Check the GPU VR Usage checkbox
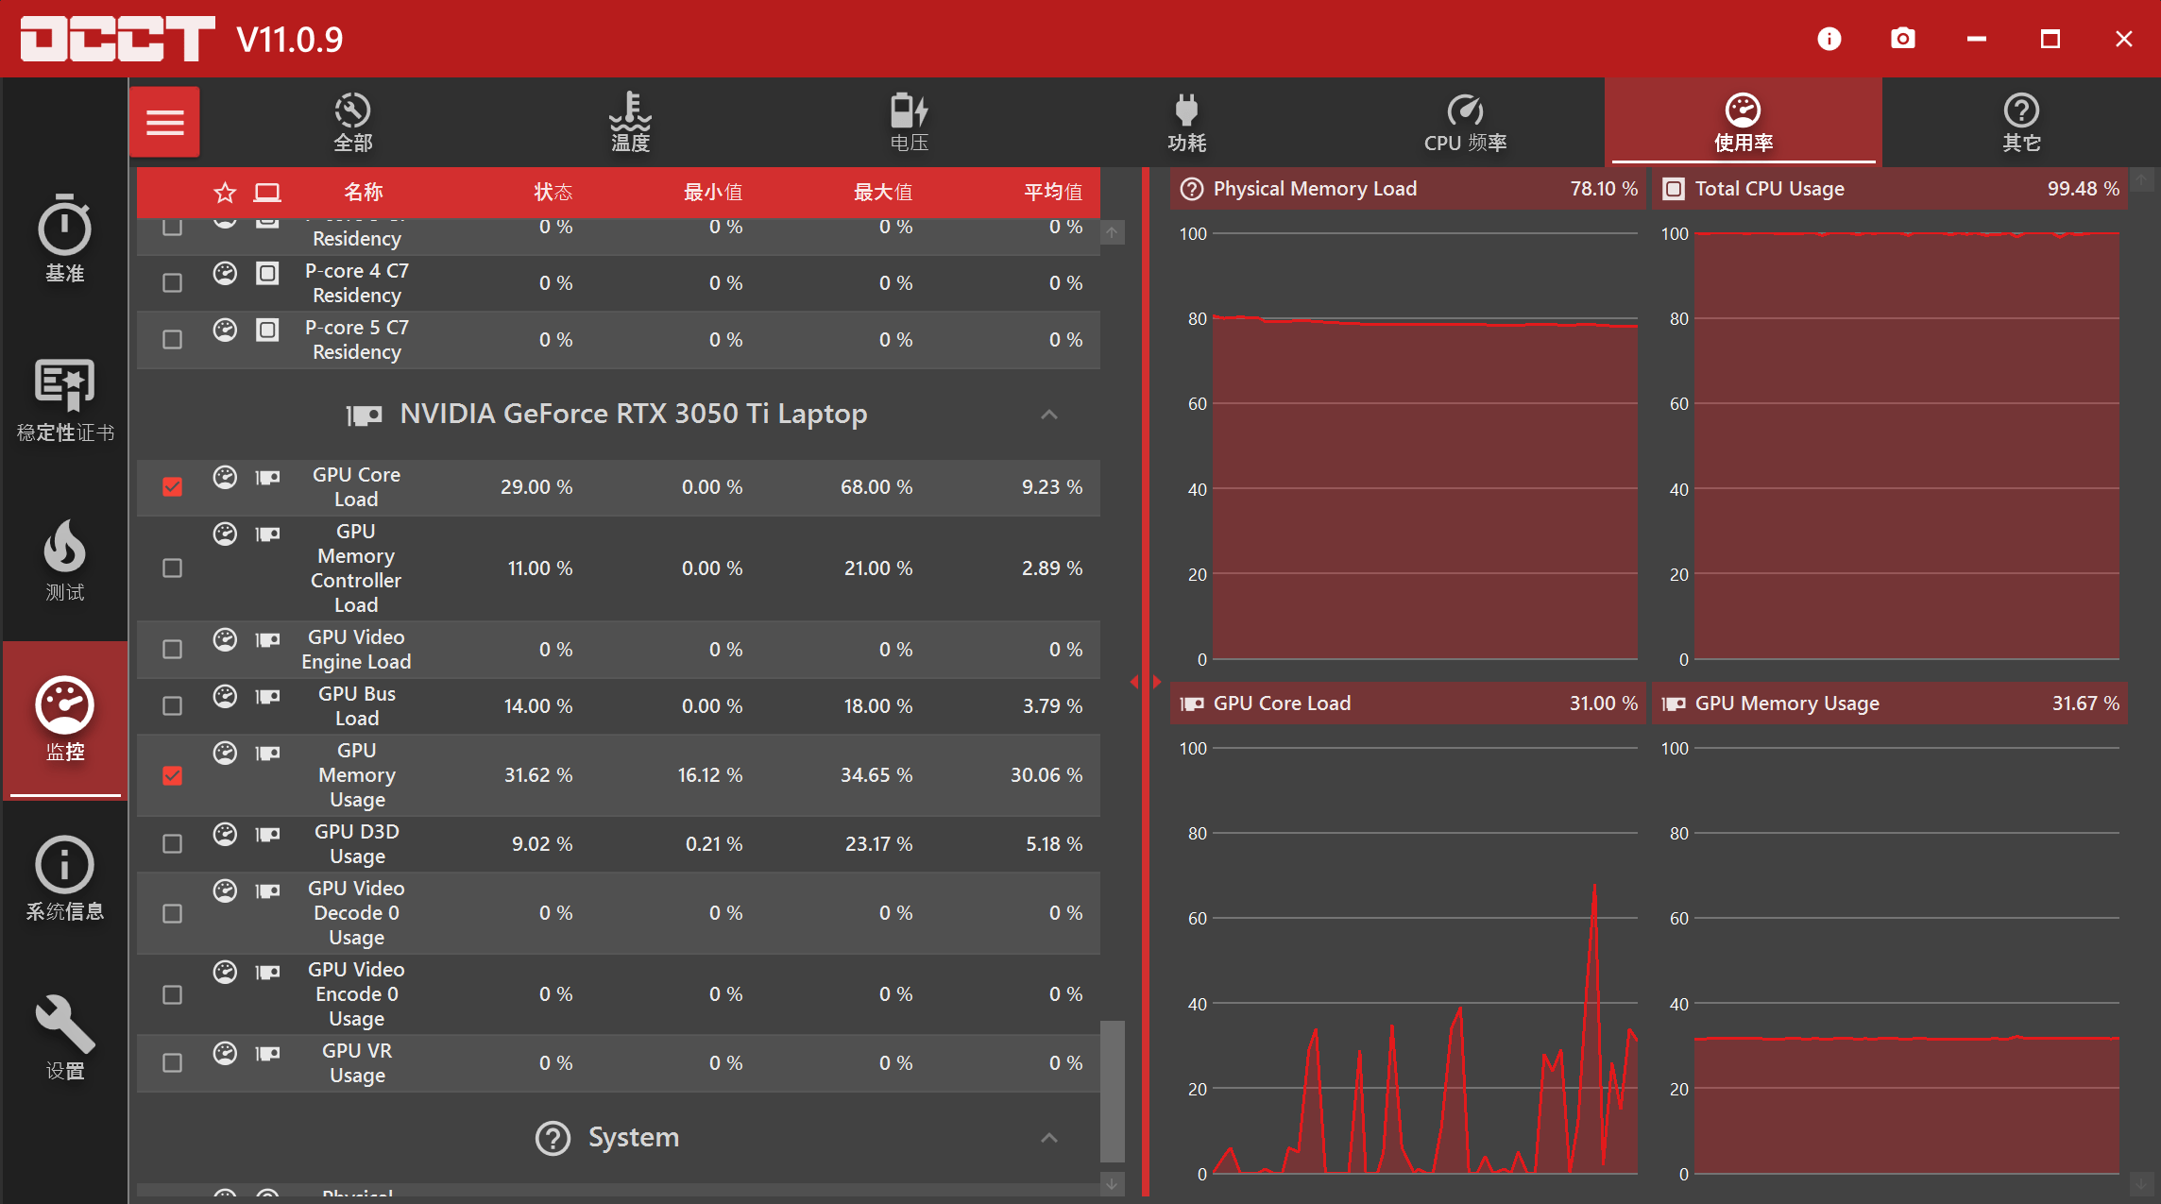Viewport: 2161px width, 1204px height. [172, 1062]
